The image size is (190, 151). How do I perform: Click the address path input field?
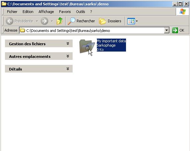(92, 30)
